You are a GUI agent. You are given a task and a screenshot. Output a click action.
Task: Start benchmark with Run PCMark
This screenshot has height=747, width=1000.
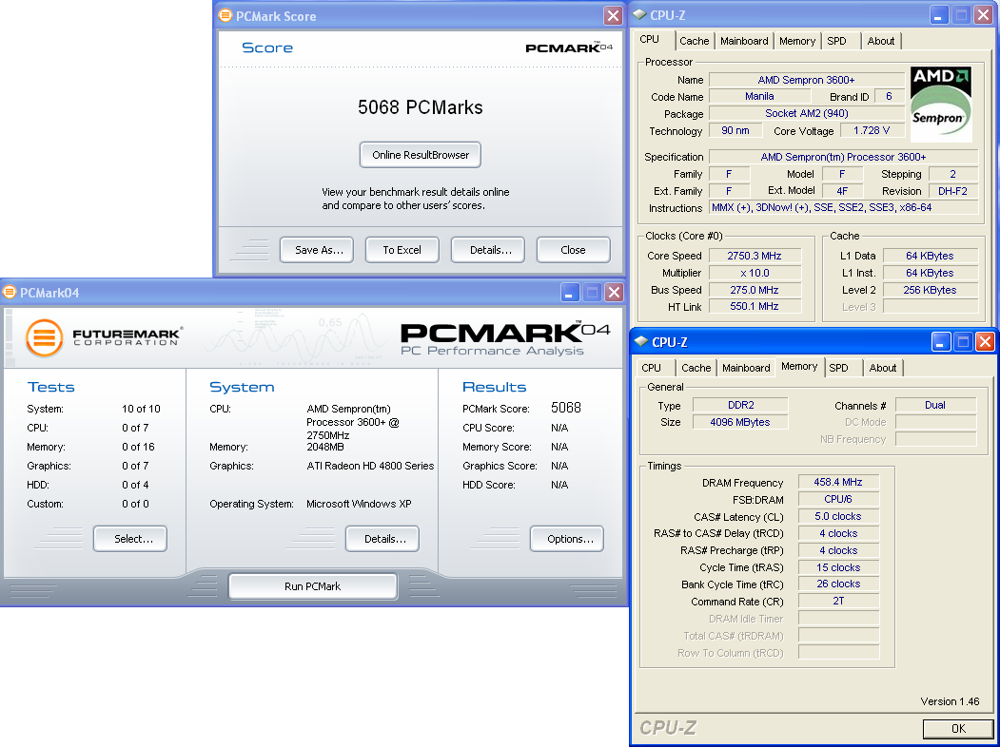tap(312, 586)
